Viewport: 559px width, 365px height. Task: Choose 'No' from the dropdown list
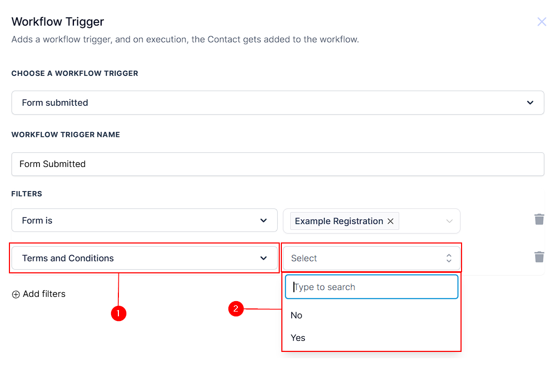[297, 315]
